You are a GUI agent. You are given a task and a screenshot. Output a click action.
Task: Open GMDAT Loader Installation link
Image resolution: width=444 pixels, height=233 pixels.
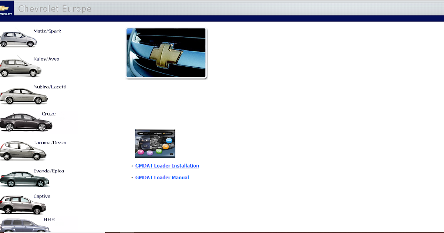click(167, 166)
